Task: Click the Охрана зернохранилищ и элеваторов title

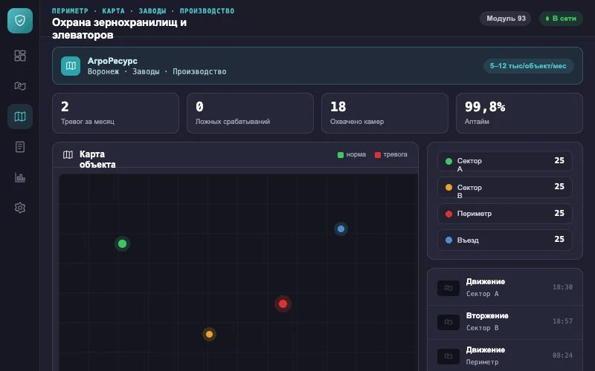Action: pos(119,29)
